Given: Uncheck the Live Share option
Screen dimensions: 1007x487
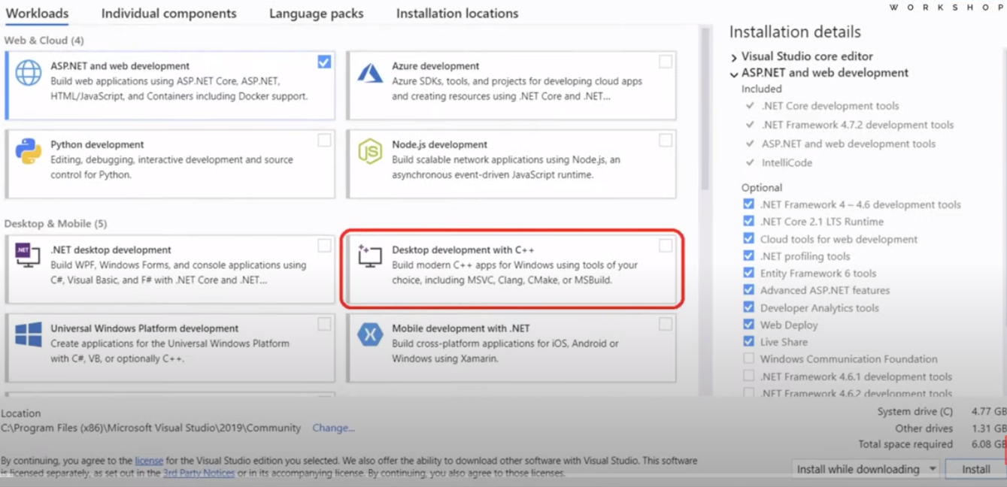Looking at the screenshot, I should point(748,342).
